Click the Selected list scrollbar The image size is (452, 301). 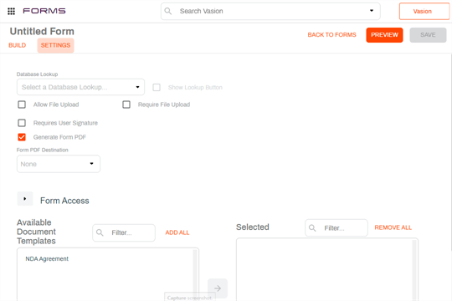click(x=414, y=270)
